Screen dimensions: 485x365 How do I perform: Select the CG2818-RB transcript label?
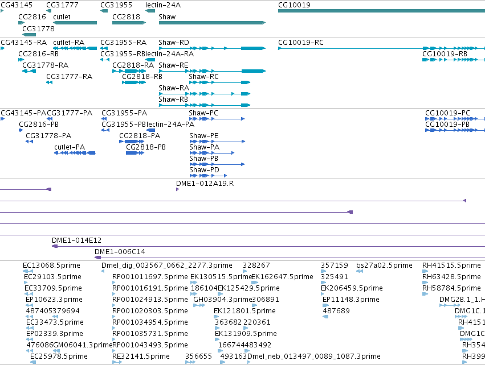pos(142,77)
